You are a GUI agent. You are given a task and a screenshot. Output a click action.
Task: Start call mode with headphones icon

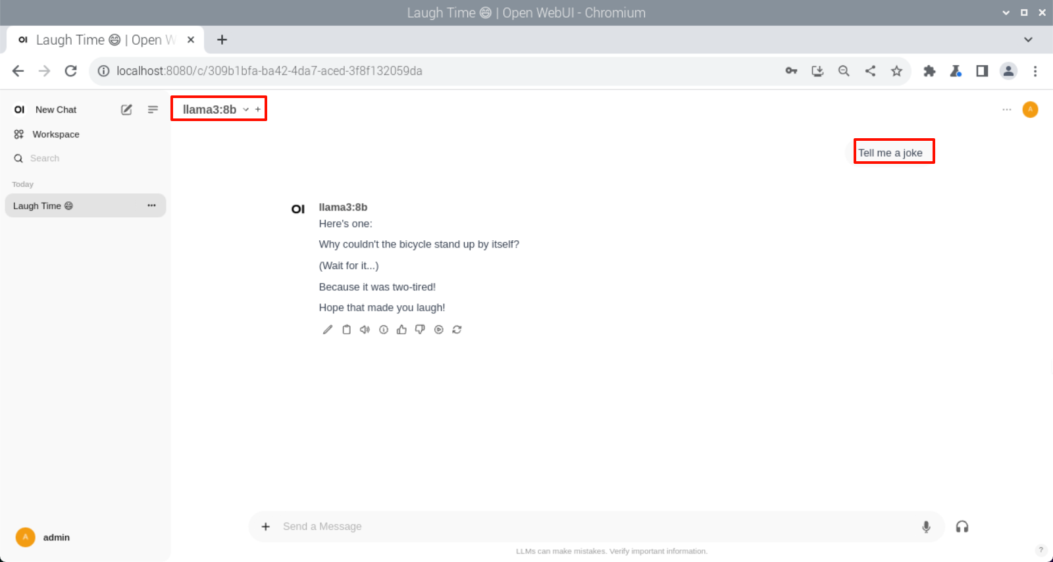click(962, 526)
